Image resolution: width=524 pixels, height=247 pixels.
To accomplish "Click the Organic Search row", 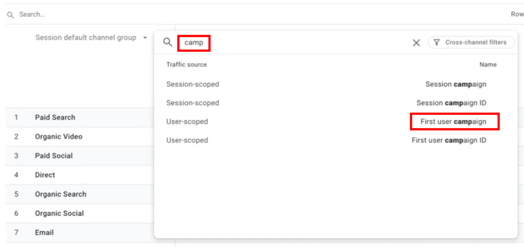I will [60, 194].
